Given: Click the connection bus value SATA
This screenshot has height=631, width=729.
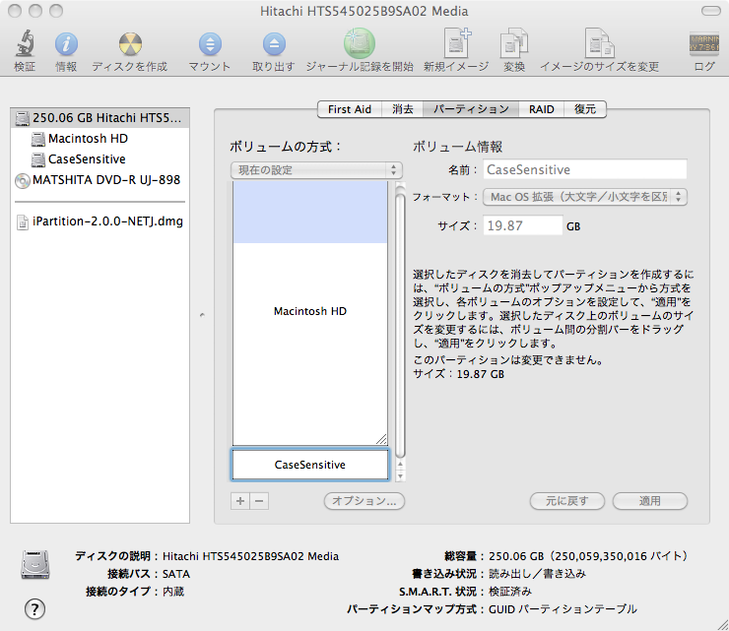Looking at the screenshot, I should (176, 574).
